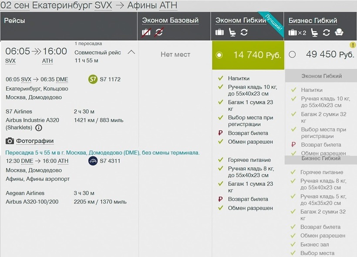Click flight number S7 4311
Viewport: 357px width, 257px height.
tap(110, 161)
